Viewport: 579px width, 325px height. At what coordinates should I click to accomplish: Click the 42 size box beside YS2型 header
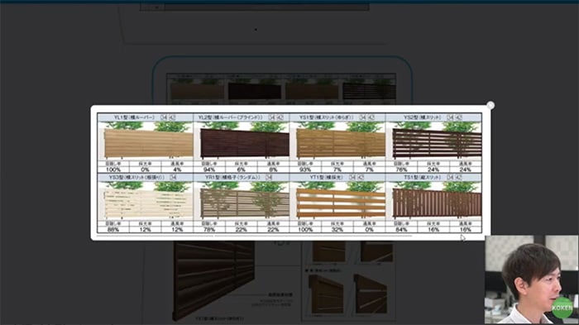458,117
